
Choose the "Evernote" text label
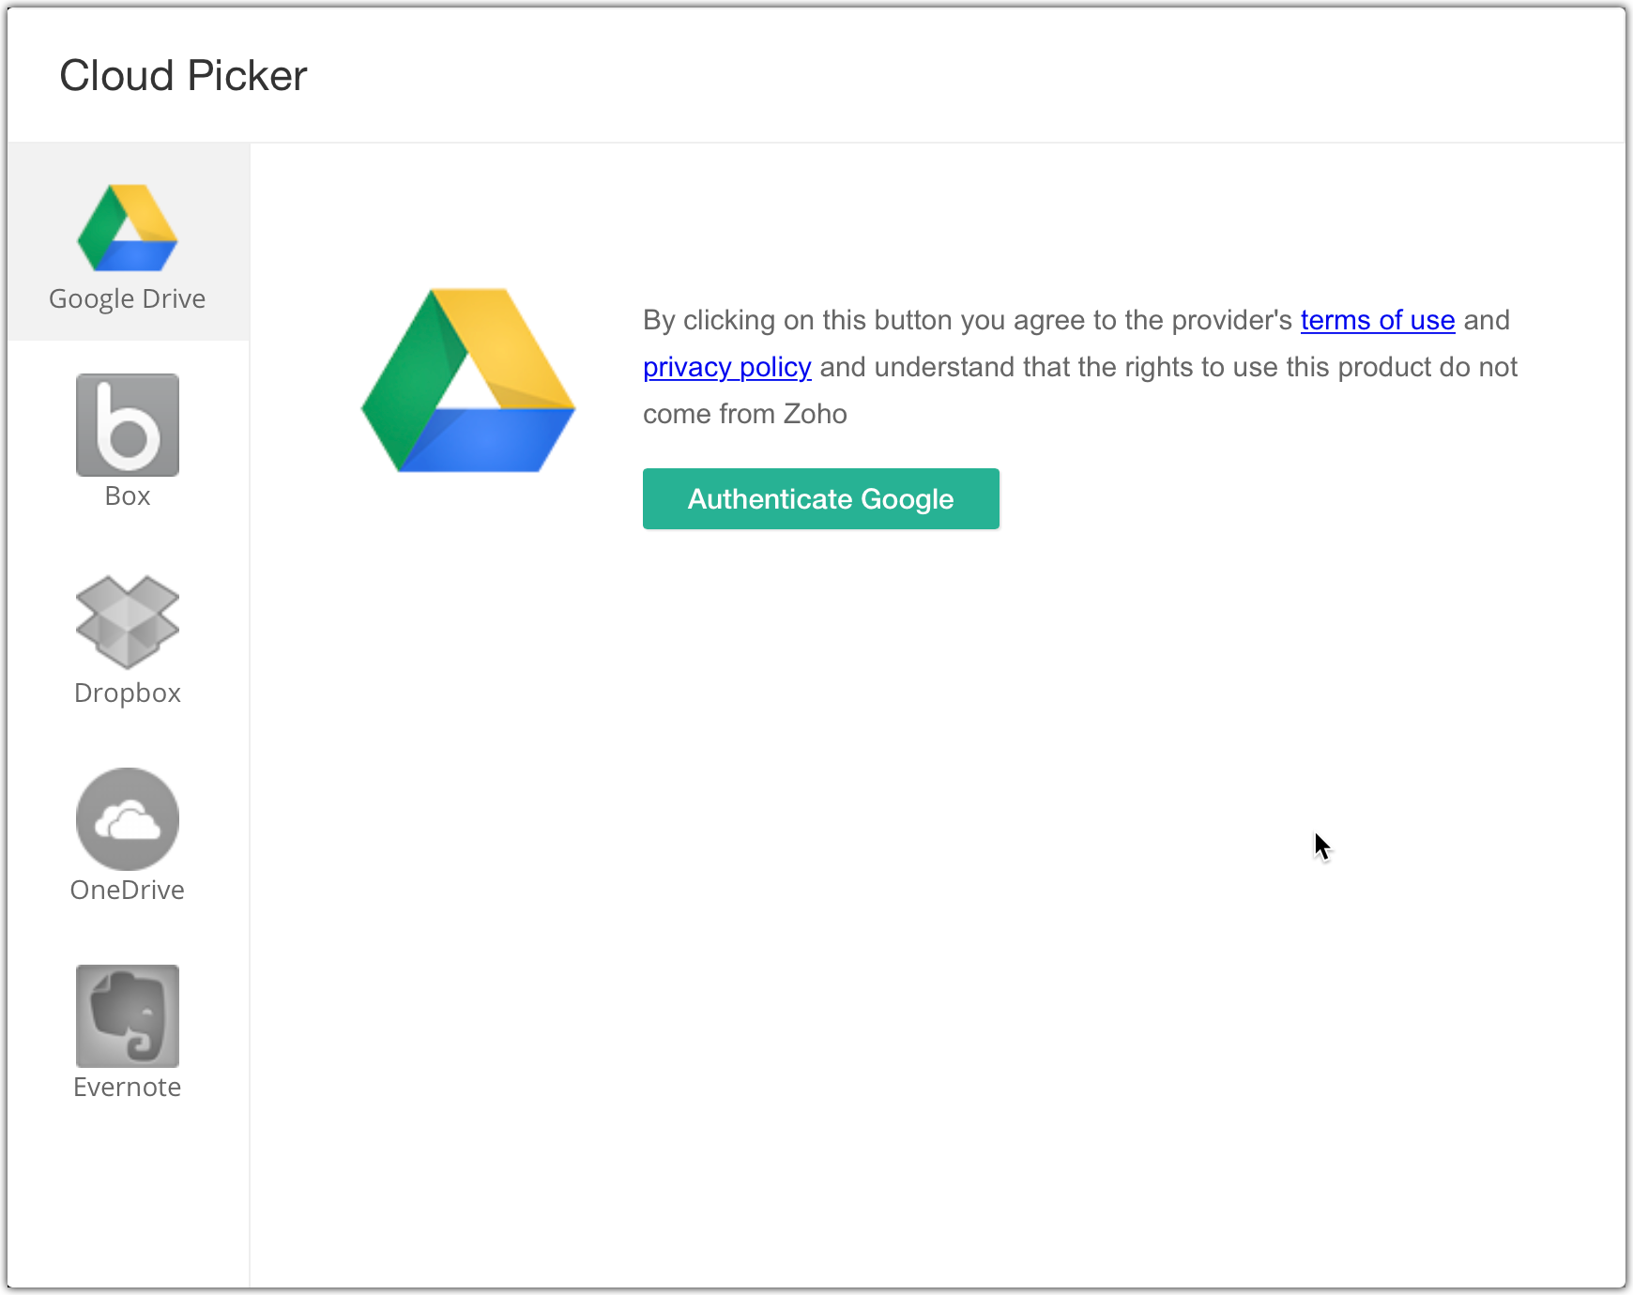coord(128,1087)
